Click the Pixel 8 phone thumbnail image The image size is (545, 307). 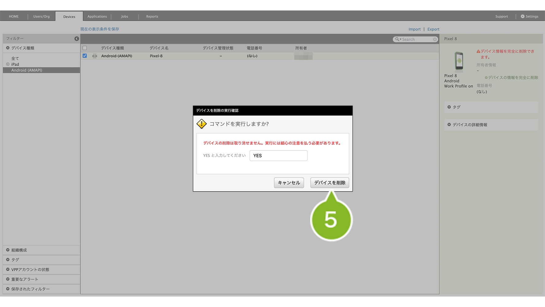pos(459,61)
